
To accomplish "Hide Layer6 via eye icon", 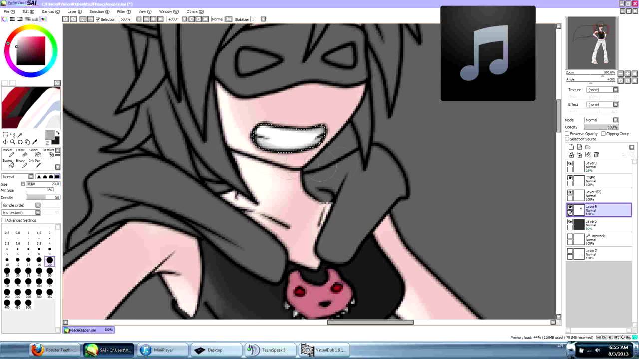I will 570,207.
